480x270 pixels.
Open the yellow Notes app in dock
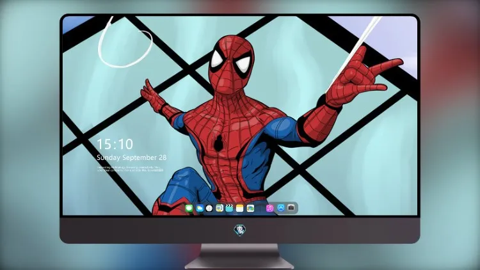click(240, 208)
